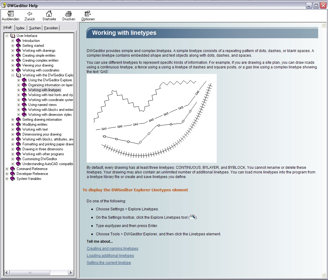328x280 pixels.
Task: Click the Developer Reference book icon
Action: click(x=13, y=174)
